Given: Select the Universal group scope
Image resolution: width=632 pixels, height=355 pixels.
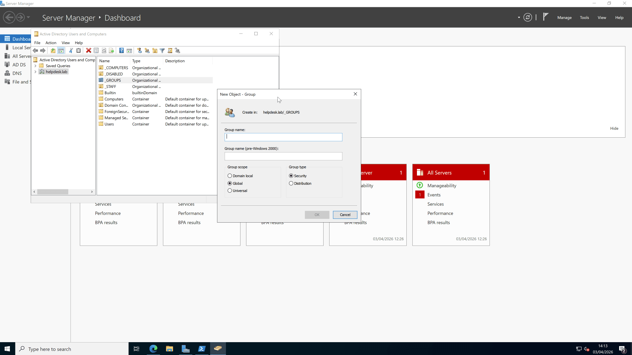Looking at the screenshot, I should (x=230, y=190).
